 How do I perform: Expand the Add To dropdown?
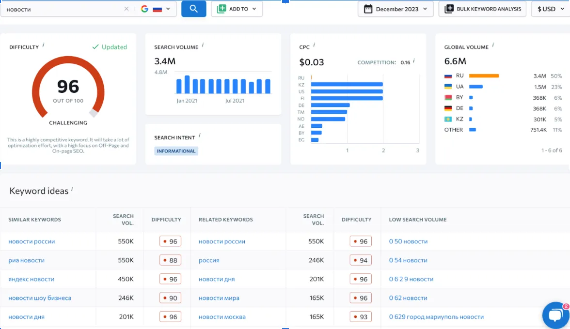click(x=237, y=9)
